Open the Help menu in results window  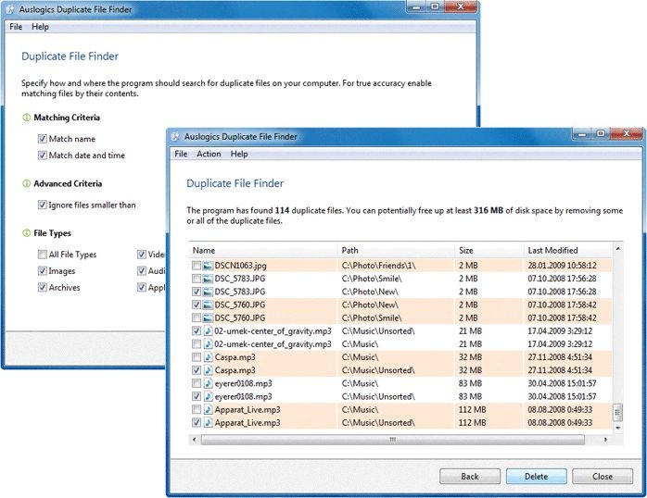point(239,154)
